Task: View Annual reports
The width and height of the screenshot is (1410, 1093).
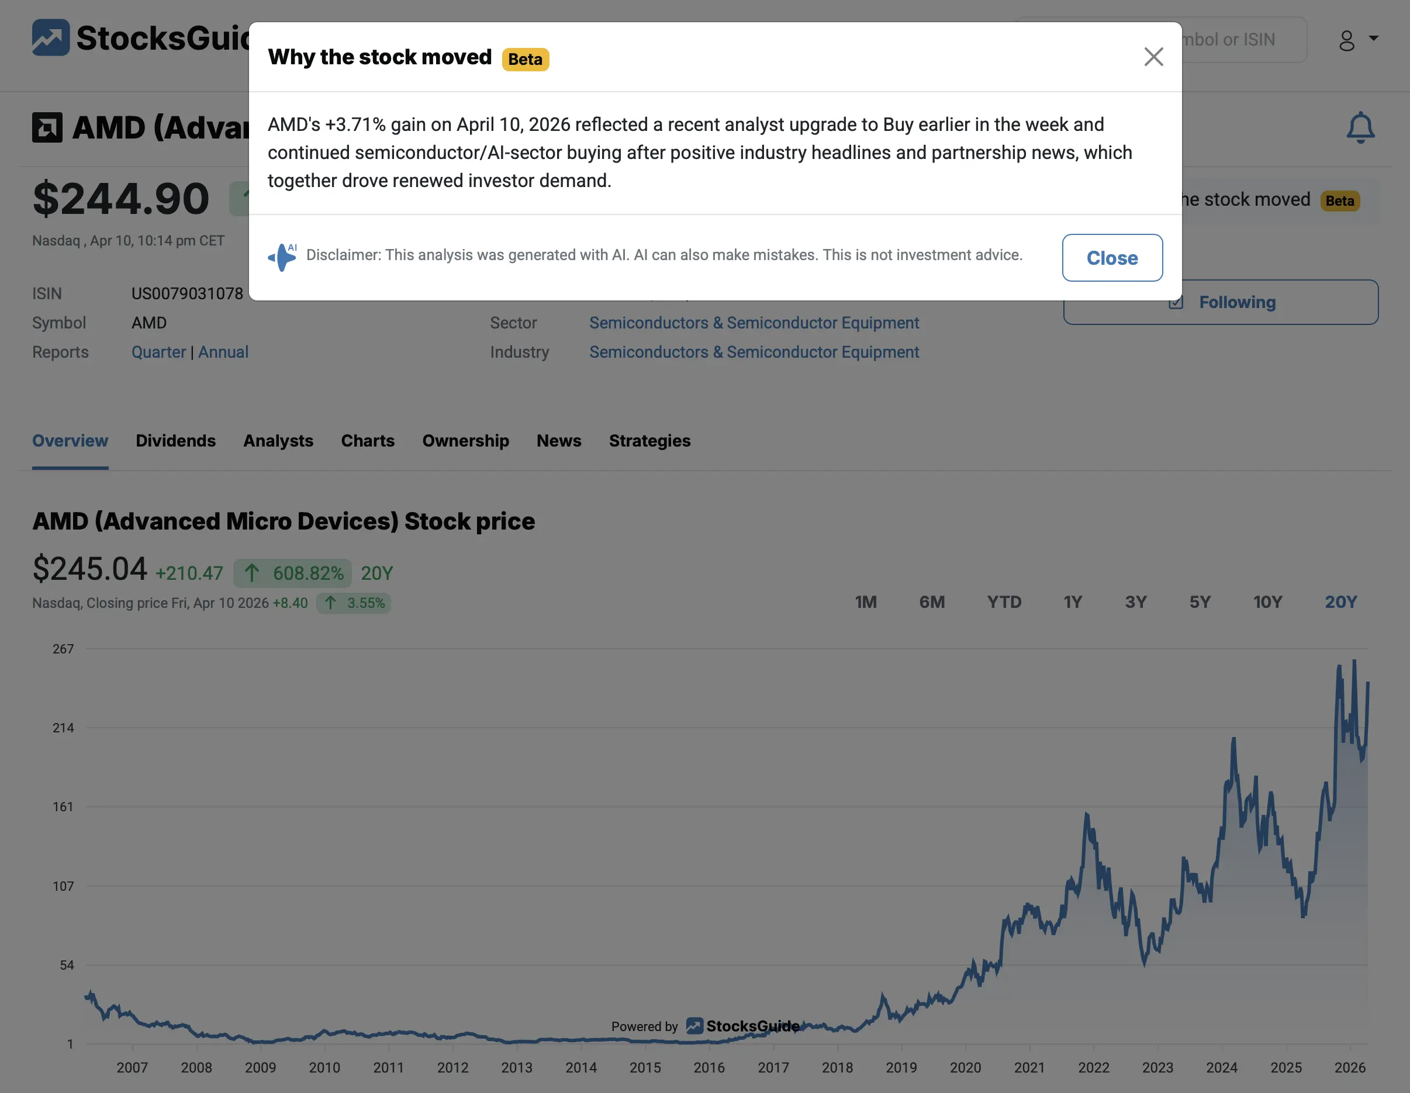Action: click(x=223, y=352)
